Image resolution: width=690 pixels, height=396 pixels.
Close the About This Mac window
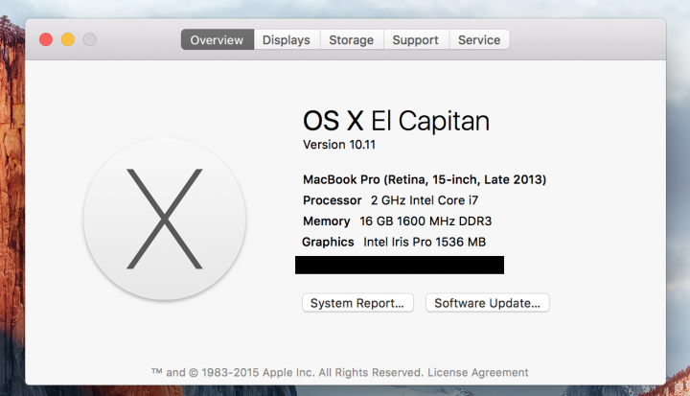click(x=46, y=39)
